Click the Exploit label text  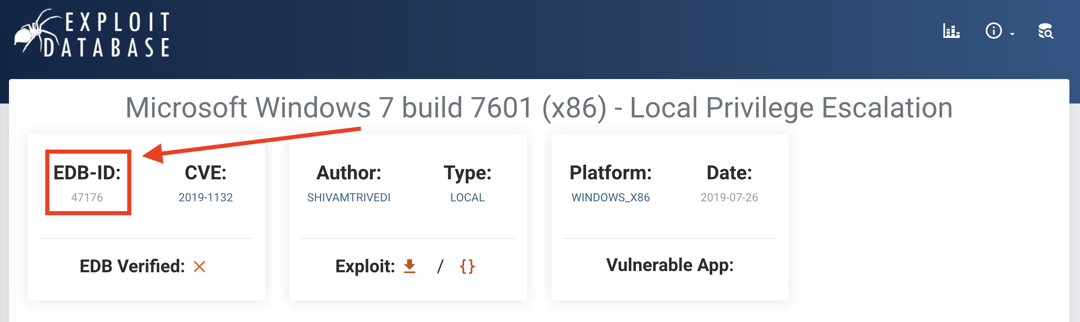365,266
